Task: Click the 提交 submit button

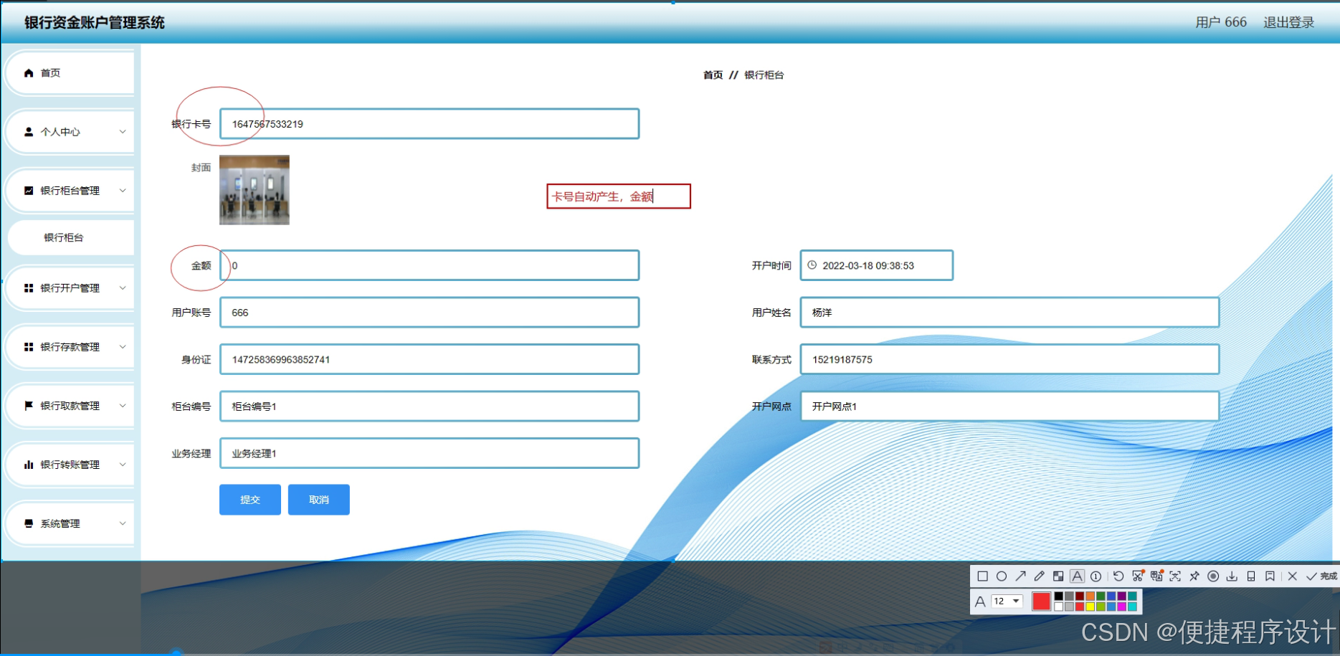Action: pos(250,500)
